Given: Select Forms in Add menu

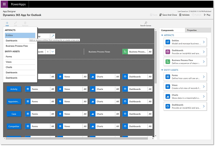Looking at the screenshot, I should point(20,56).
